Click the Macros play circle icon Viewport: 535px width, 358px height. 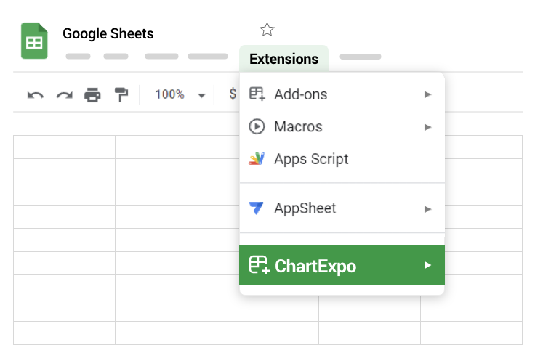click(x=257, y=126)
